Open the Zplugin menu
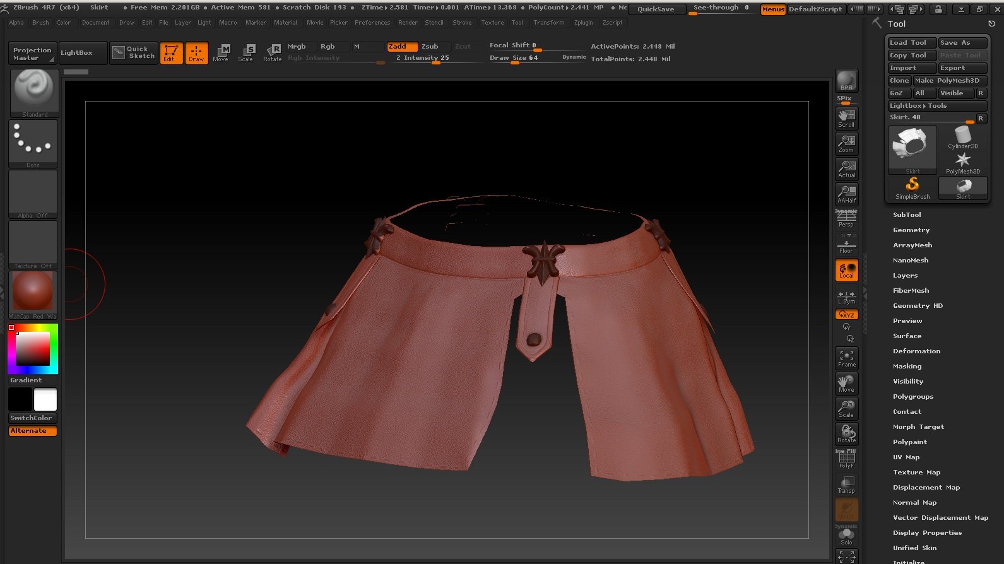Screen dimensions: 1004x564 click(x=584, y=23)
